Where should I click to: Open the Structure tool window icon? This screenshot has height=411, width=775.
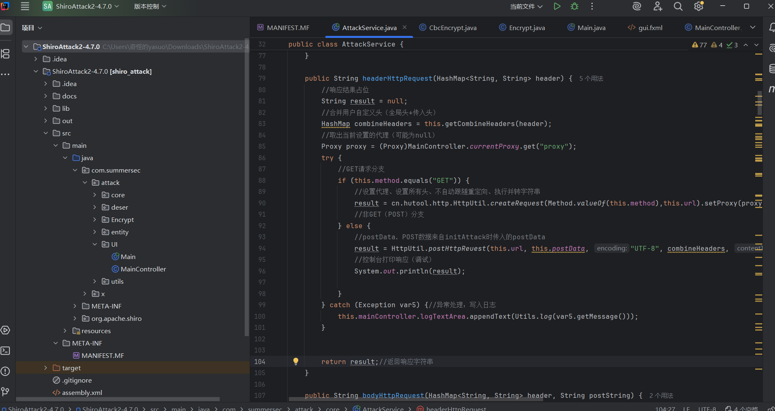[5, 54]
